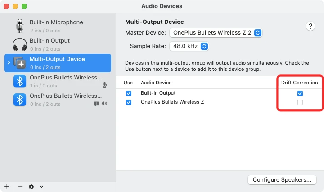Viewport: 324px width, 192px height.
Task: Click the Audio Device column header
Action: pos(156,83)
